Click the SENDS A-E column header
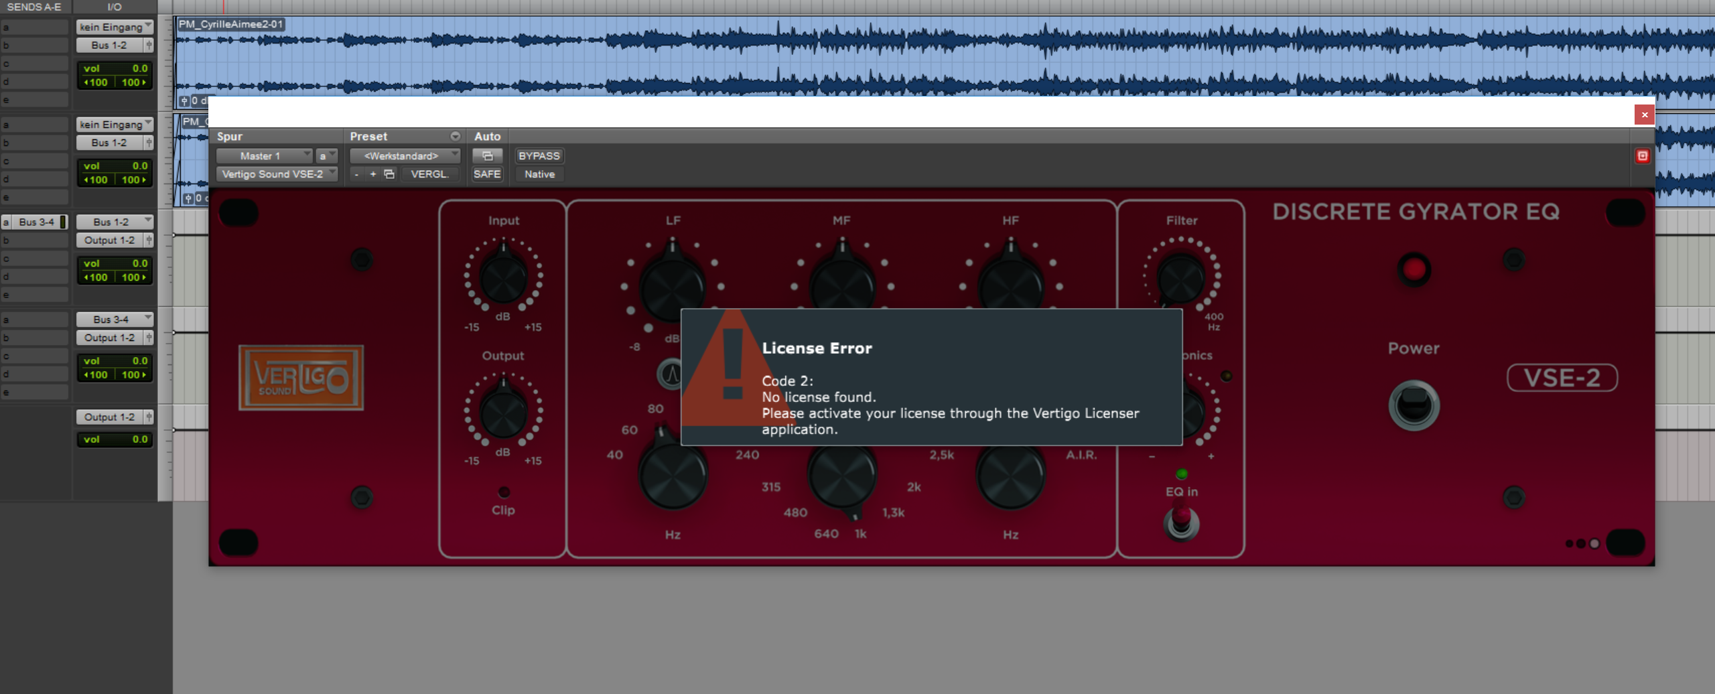Screen dimensions: 1715x694 click(x=34, y=7)
